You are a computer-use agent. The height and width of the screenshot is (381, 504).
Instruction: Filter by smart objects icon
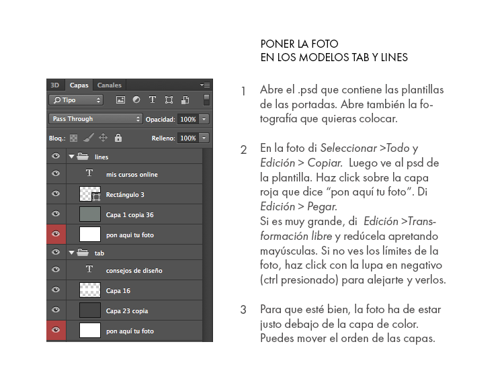185,100
